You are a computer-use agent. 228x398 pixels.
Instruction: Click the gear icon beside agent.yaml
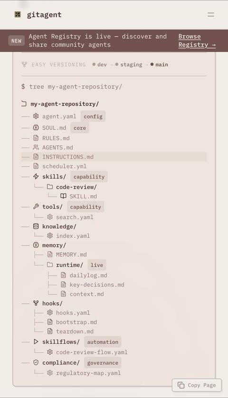click(x=36, y=116)
